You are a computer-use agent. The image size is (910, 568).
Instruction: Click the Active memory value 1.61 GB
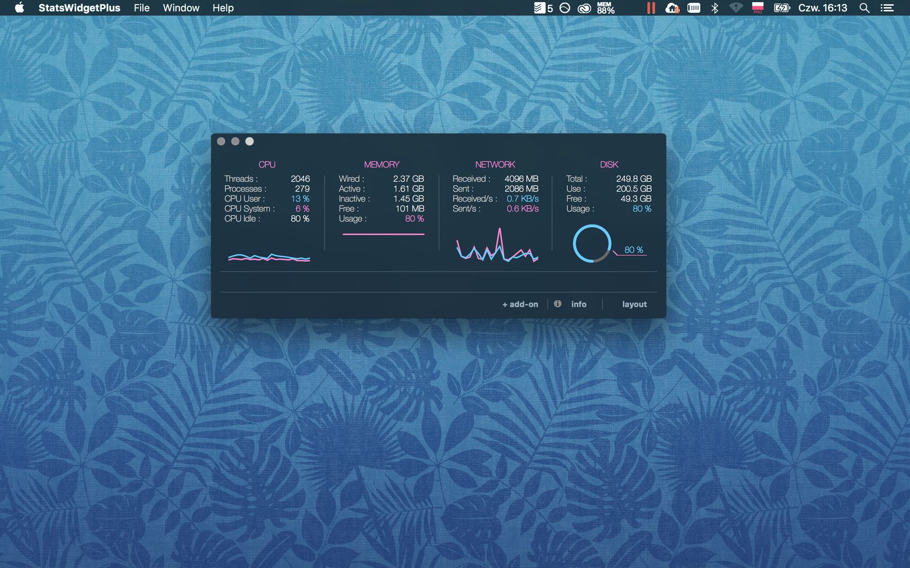click(408, 189)
